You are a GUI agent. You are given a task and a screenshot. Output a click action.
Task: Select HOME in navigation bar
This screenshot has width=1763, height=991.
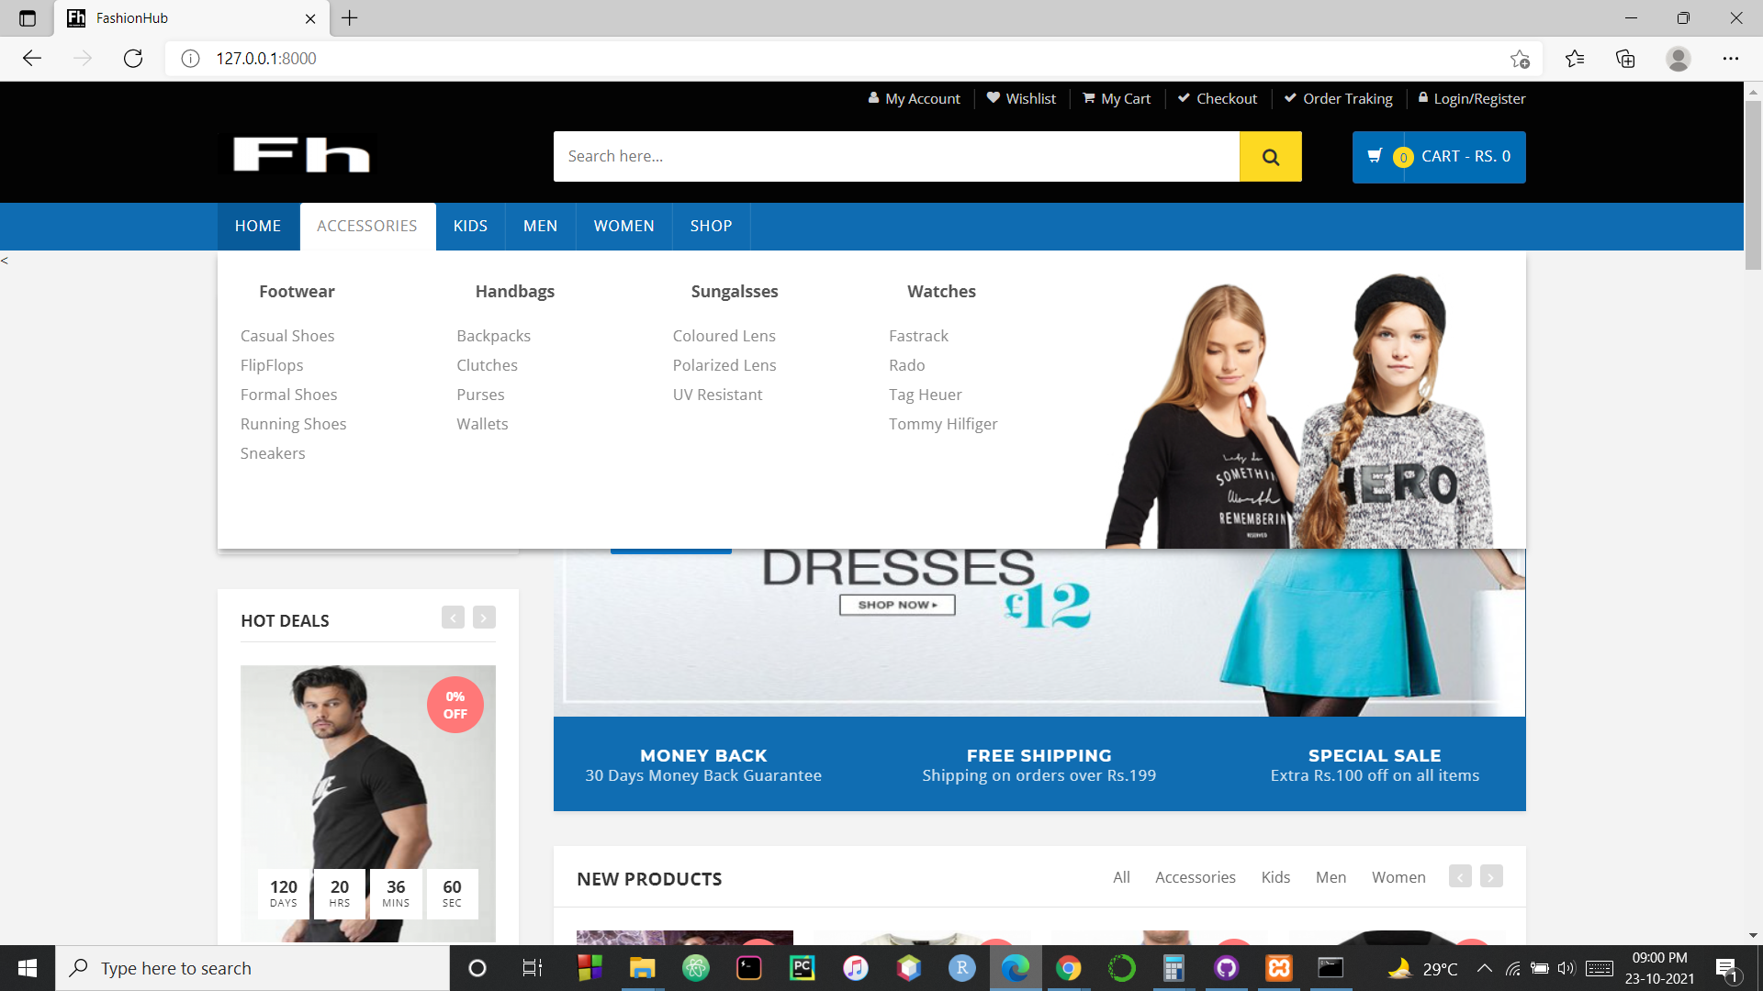pyautogui.click(x=258, y=226)
